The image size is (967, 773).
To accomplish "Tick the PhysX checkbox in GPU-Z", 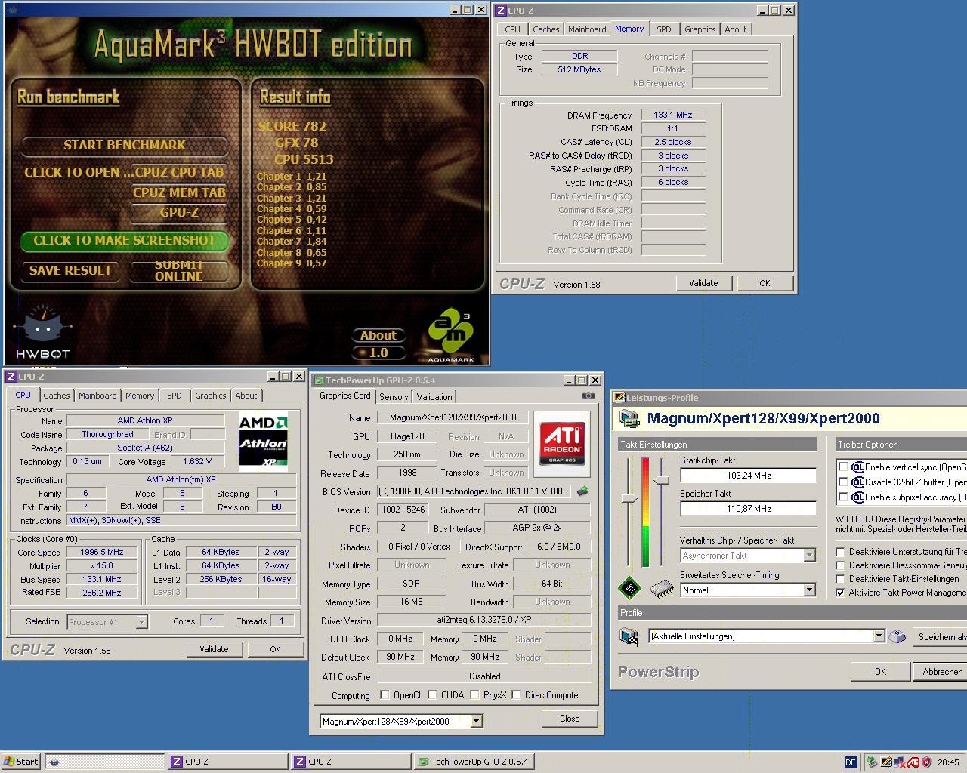I will tap(474, 695).
